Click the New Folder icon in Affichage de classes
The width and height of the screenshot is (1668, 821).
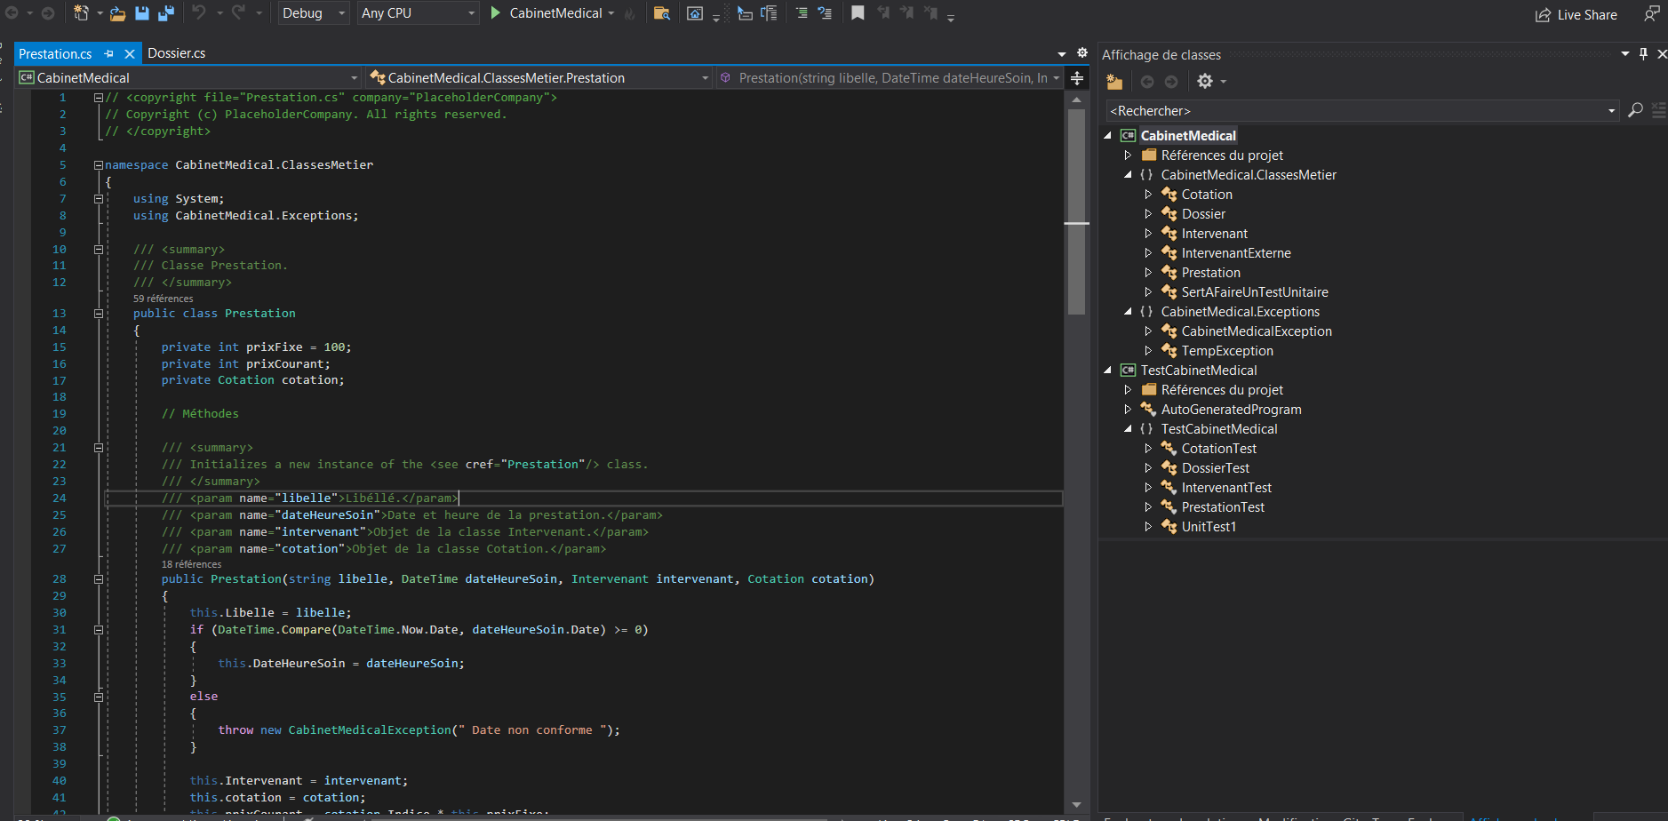point(1114,82)
